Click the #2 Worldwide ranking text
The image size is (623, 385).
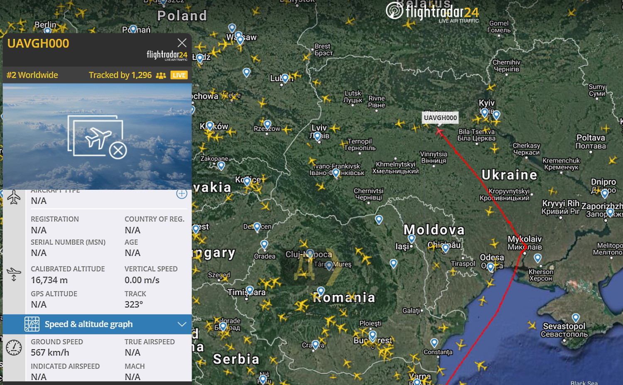(x=32, y=75)
